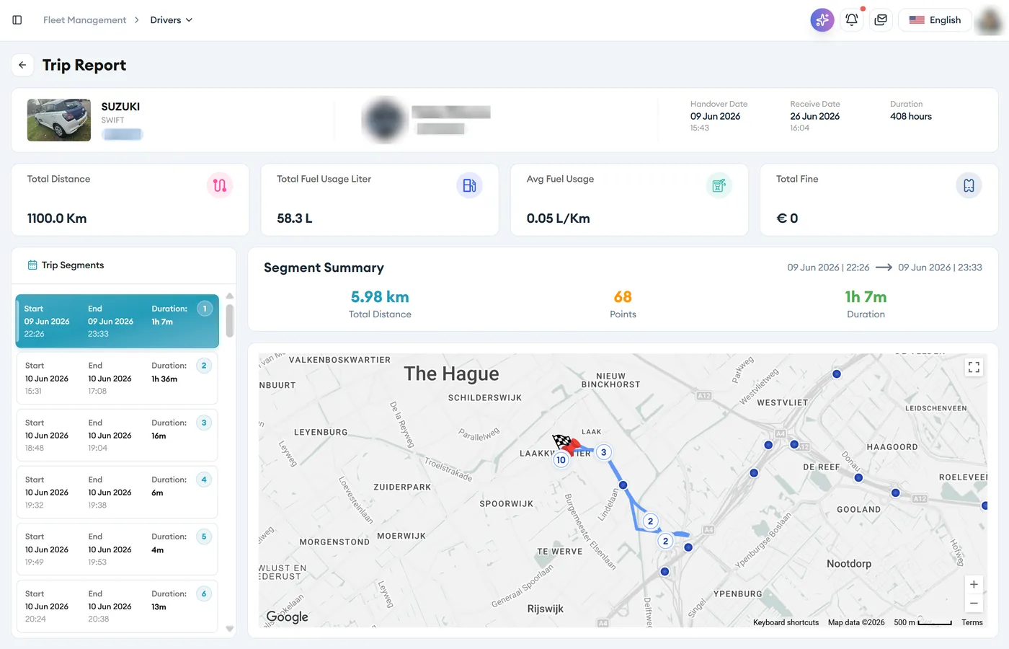Select trip segment 6 with duration 13m
This screenshot has height=649, width=1009.
point(117,606)
